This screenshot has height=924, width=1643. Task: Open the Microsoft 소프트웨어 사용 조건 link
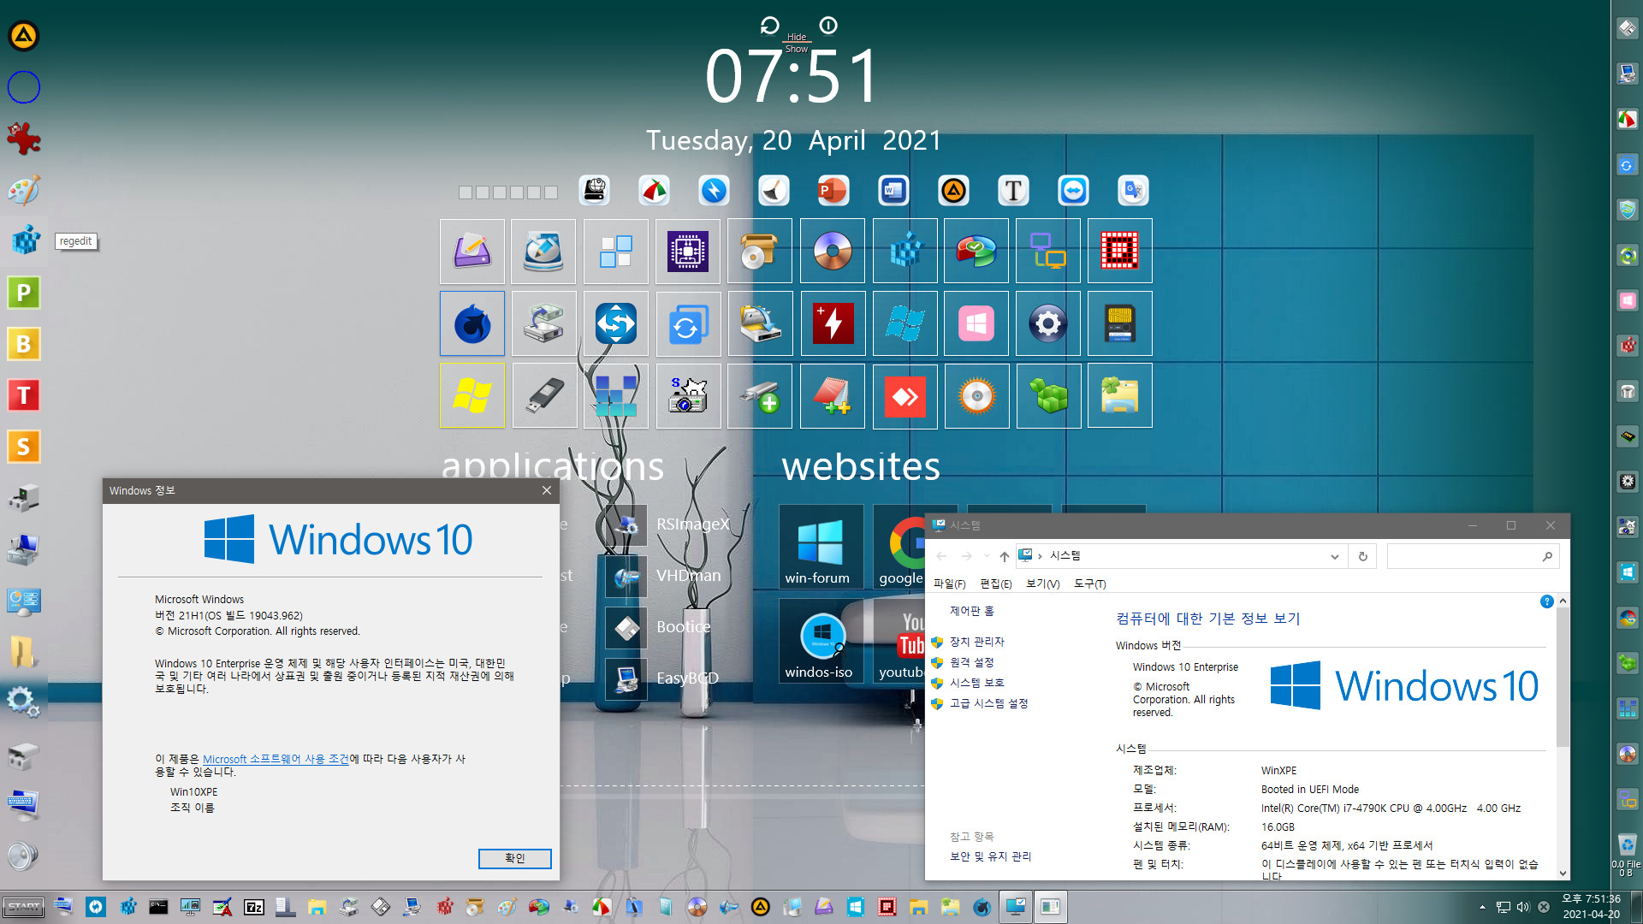click(276, 759)
